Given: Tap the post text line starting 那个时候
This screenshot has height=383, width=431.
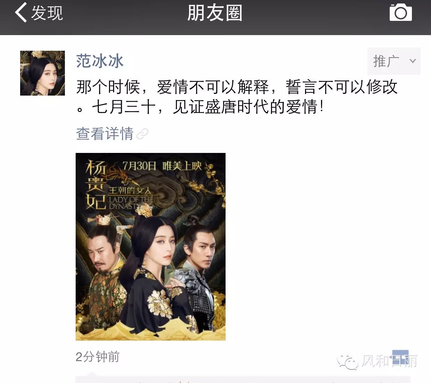Looking at the screenshot, I should [x=237, y=87].
